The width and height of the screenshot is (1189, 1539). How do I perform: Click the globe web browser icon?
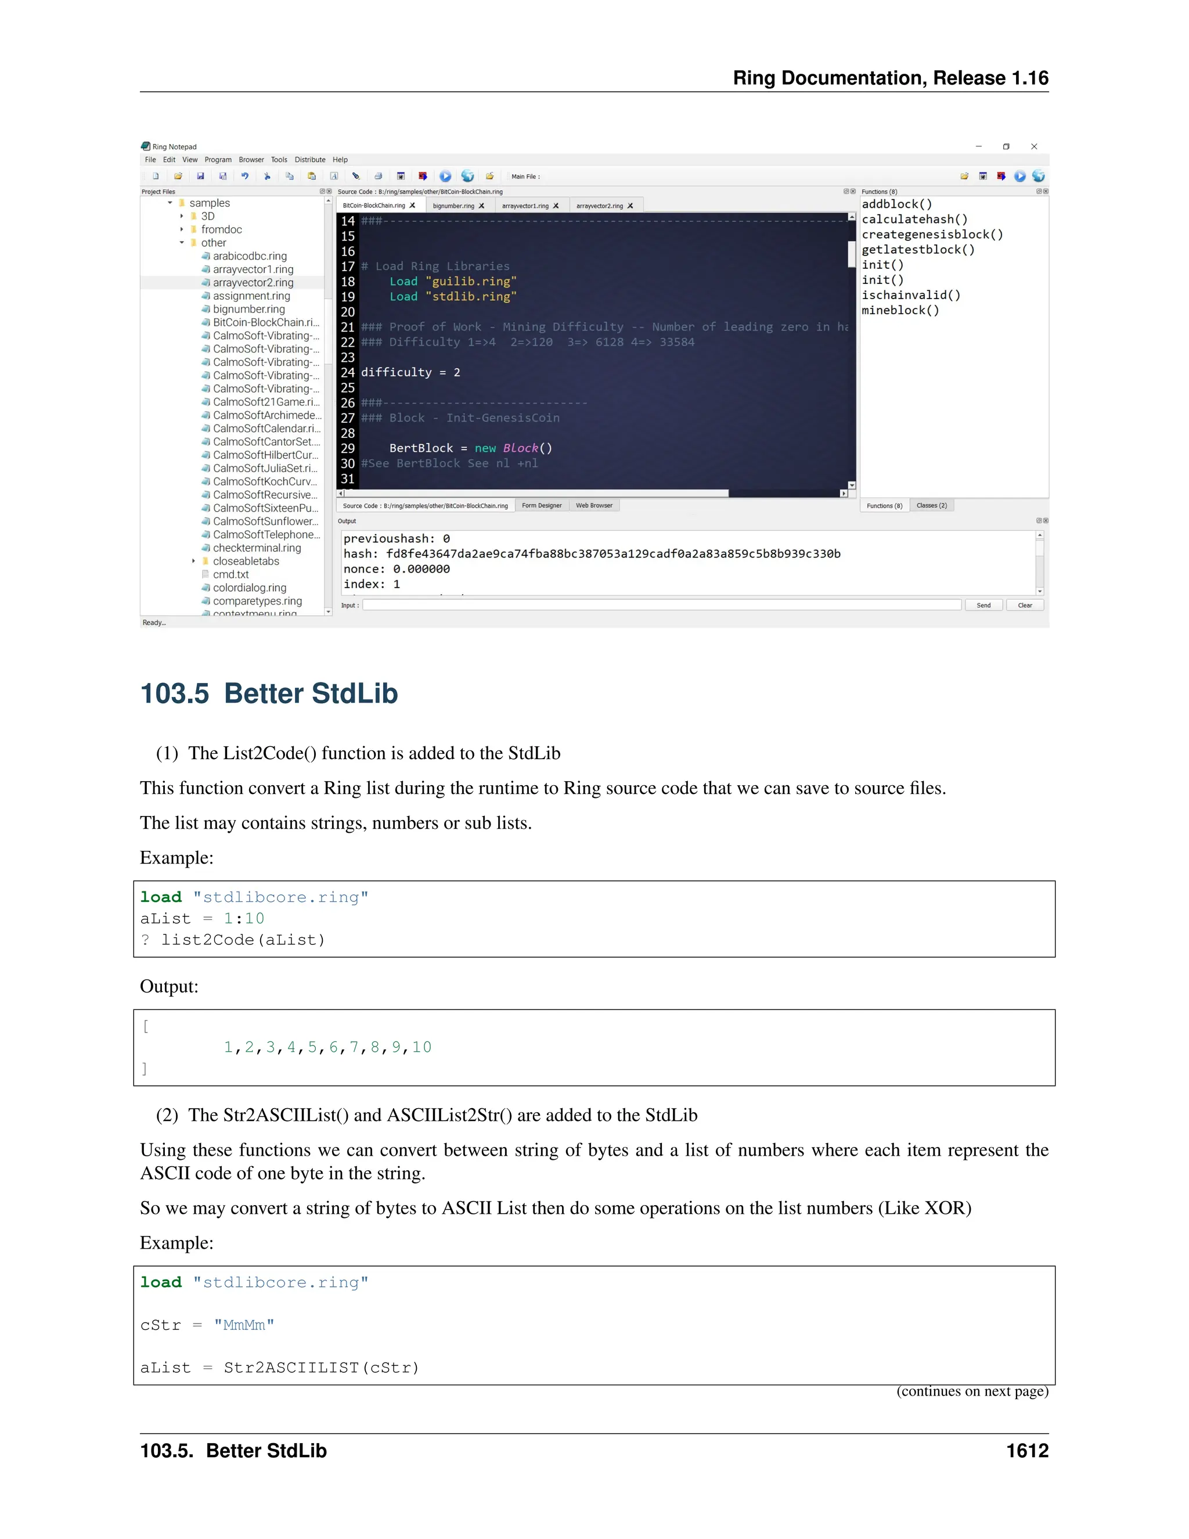point(468,176)
